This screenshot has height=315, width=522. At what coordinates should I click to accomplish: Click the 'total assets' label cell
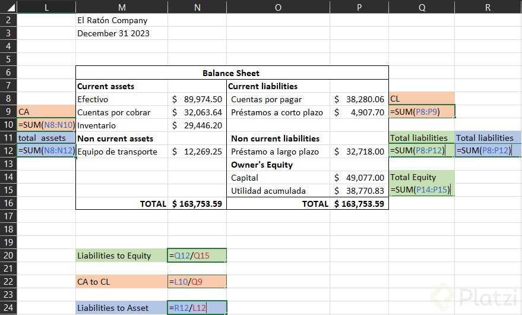(46, 138)
